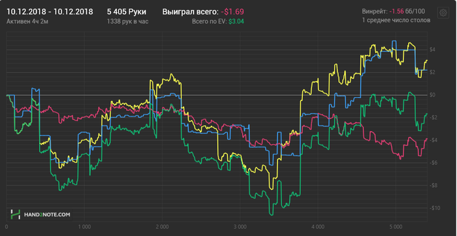457x236 pixels.
Task: Click the 1 000 x-axis label
Action: click(84, 226)
